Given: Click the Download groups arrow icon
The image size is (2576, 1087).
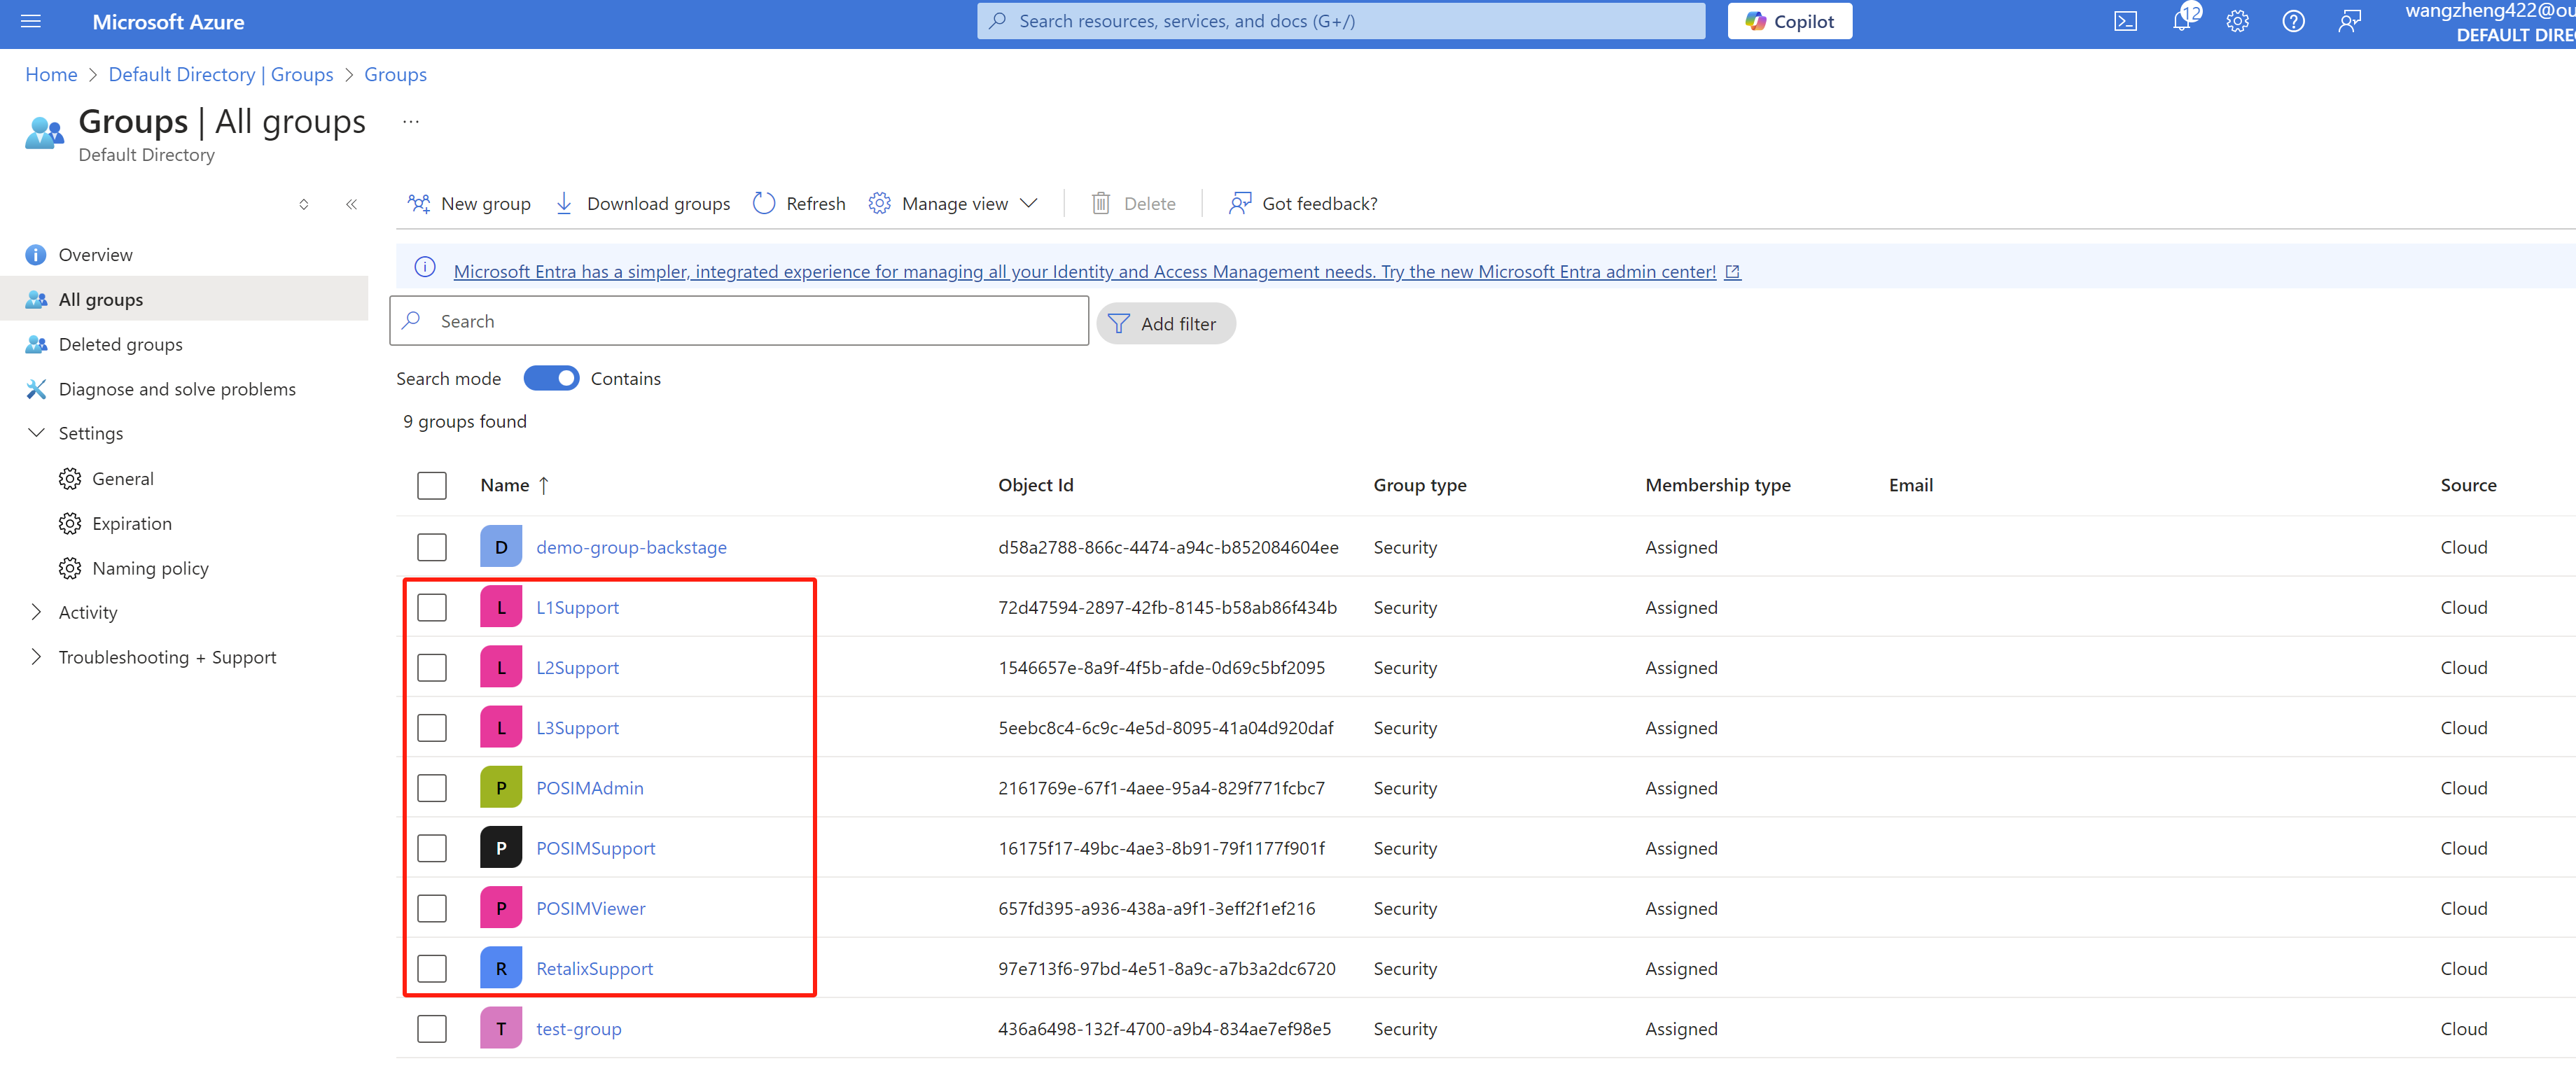Looking at the screenshot, I should click(564, 203).
